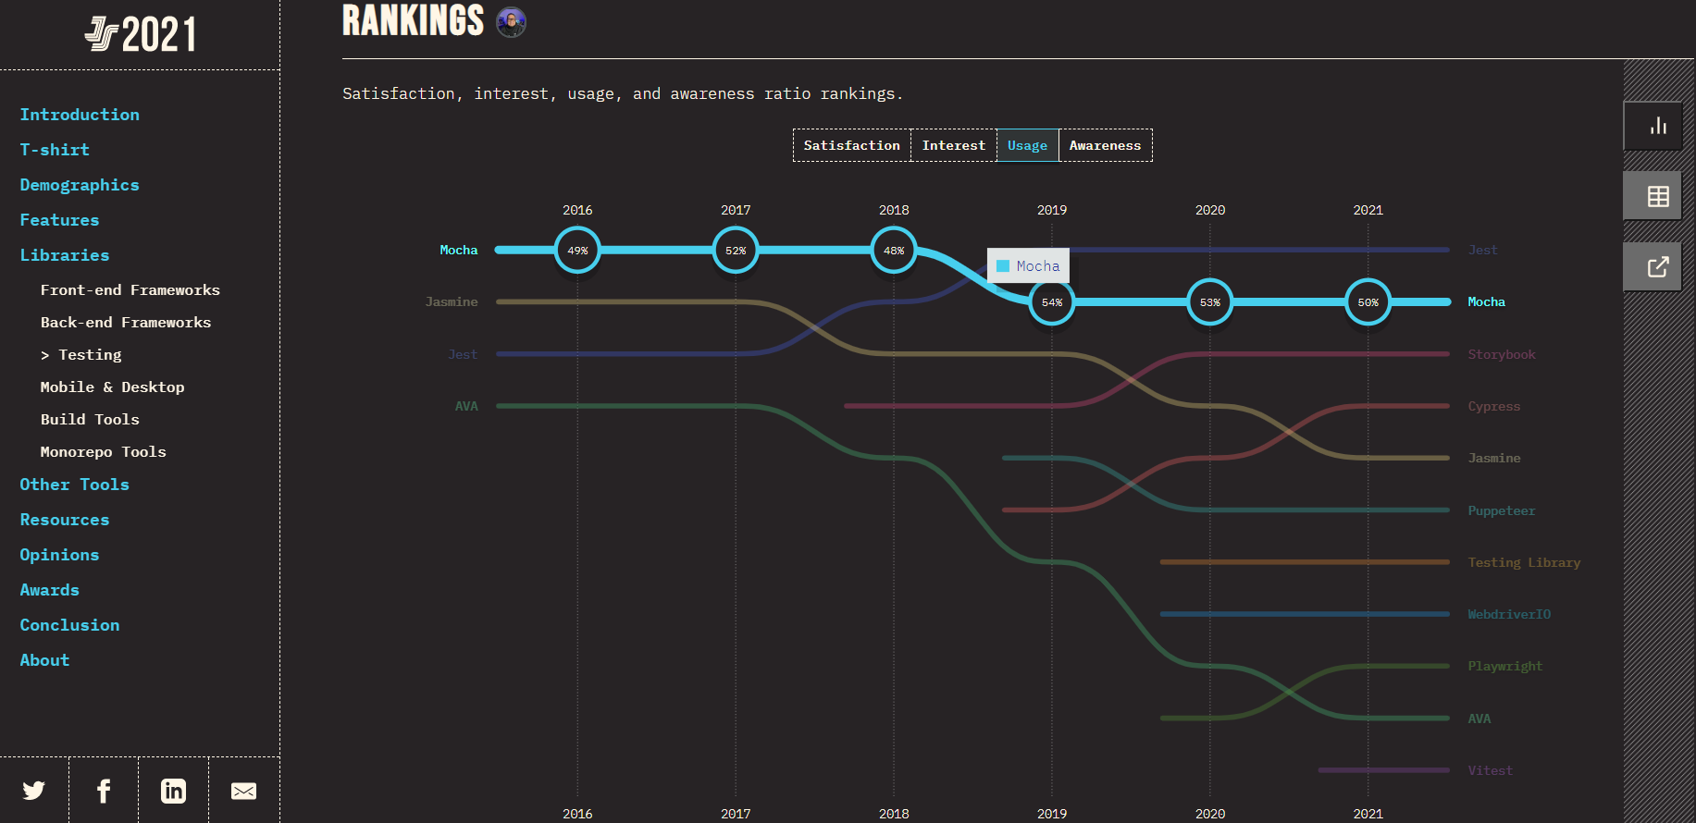Click the Rankings heading
The height and width of the screenshot is (823, 1696).
pos(413,20)
